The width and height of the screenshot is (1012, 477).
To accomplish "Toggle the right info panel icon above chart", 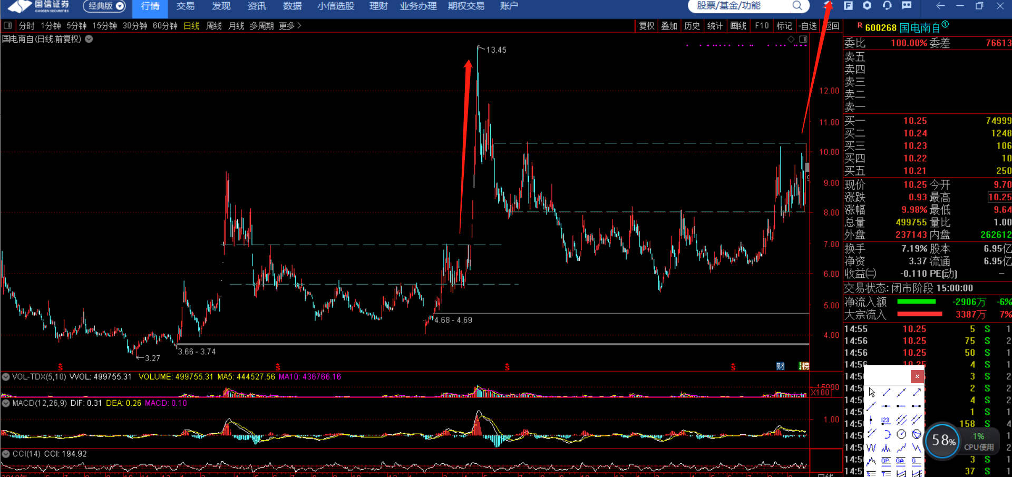I will tap(803, 40).
